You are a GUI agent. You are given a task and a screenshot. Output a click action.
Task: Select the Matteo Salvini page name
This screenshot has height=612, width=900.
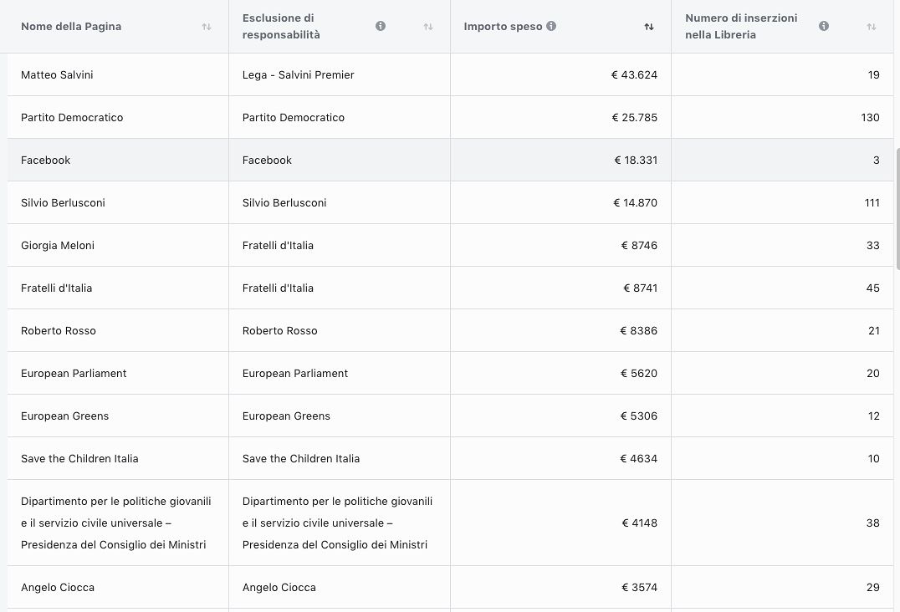(x=57, y=74)
